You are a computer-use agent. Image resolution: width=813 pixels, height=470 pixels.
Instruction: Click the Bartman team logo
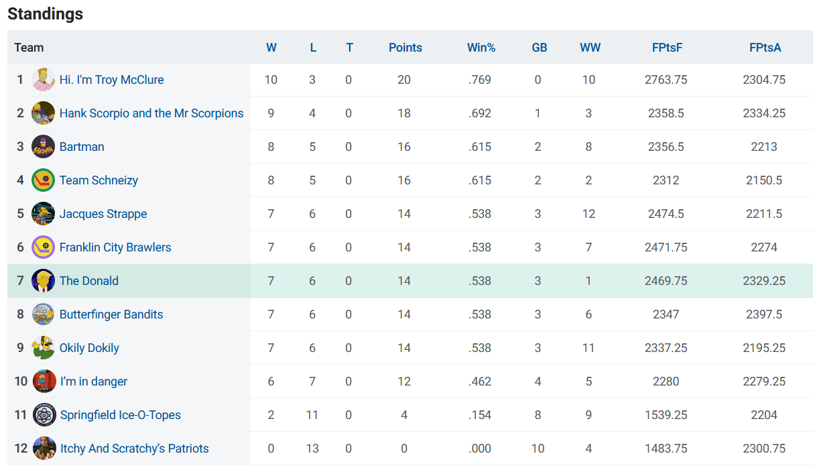44,147
